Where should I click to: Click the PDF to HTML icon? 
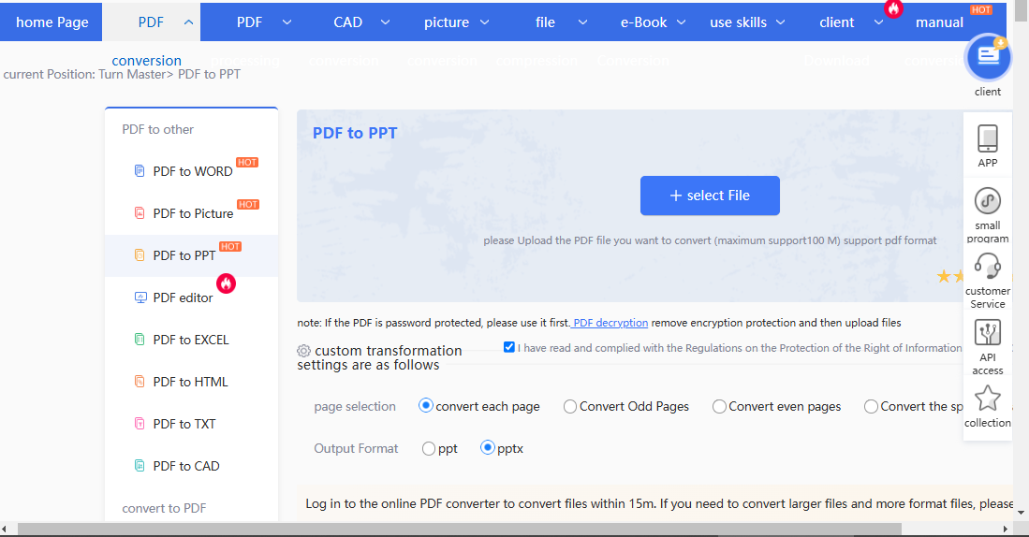tap(140, 381)
